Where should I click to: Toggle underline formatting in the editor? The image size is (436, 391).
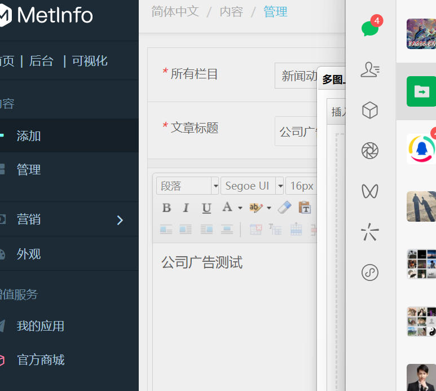coord(206,208)
